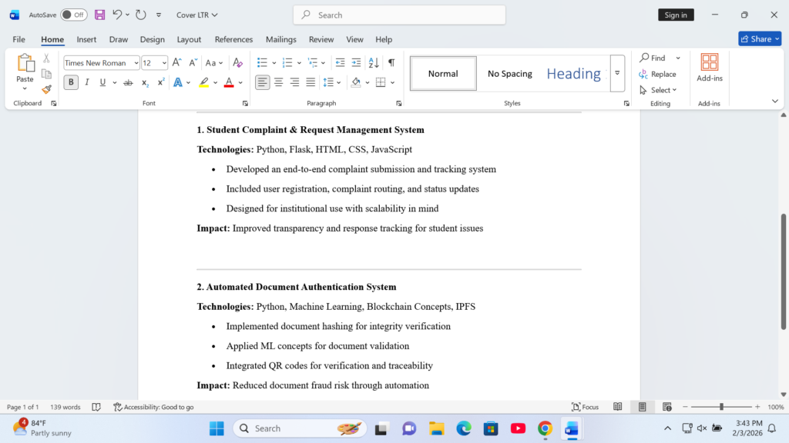Click the Sign in button
The width and height of the screenshot is (789, 443).
(x=676, y=15)
